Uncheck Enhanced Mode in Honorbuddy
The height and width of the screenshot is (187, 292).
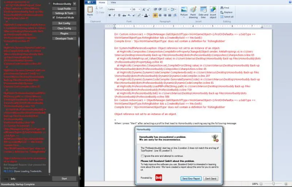[54, 17]
